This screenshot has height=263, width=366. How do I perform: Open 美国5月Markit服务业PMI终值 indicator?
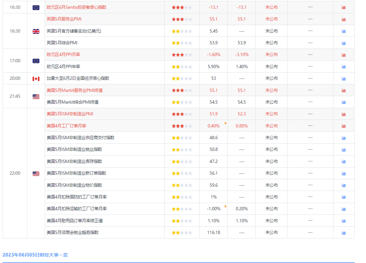75,90
